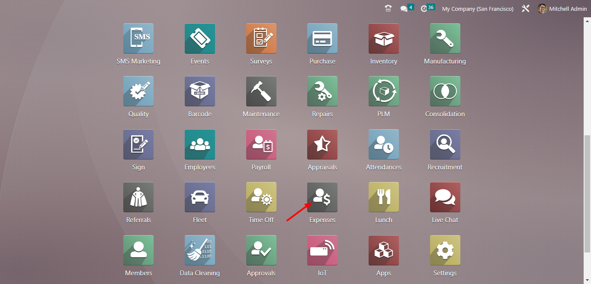Click the scrollbar down arrow

[588, 281]
